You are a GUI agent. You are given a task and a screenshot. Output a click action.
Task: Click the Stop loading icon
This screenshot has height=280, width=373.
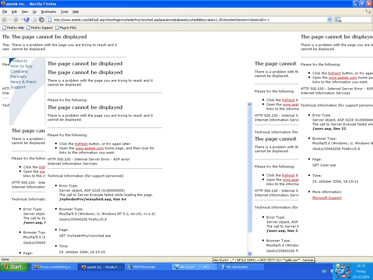(34, 20)
